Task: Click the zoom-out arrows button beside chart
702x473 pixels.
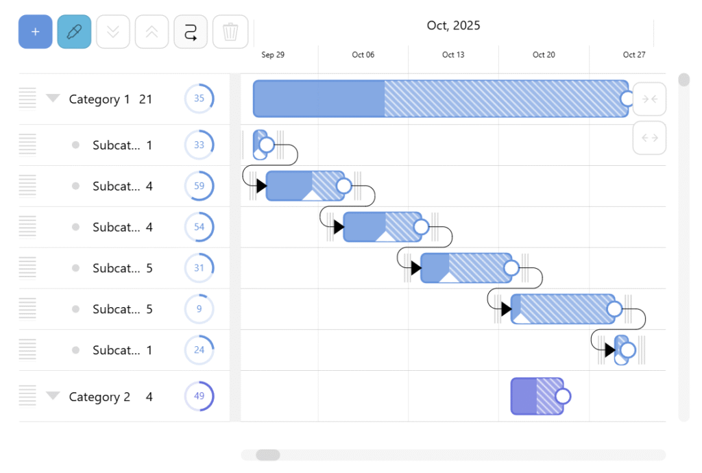Action: (x=649, y=138)
